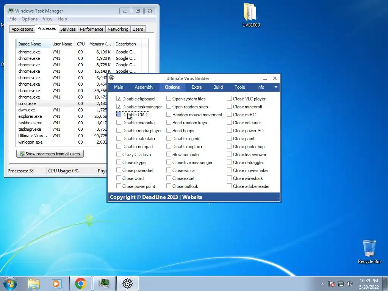Click the volume speaker tray icon
Image resolution: width=388 pixels, height=291 pixels.
coord(350,284)
